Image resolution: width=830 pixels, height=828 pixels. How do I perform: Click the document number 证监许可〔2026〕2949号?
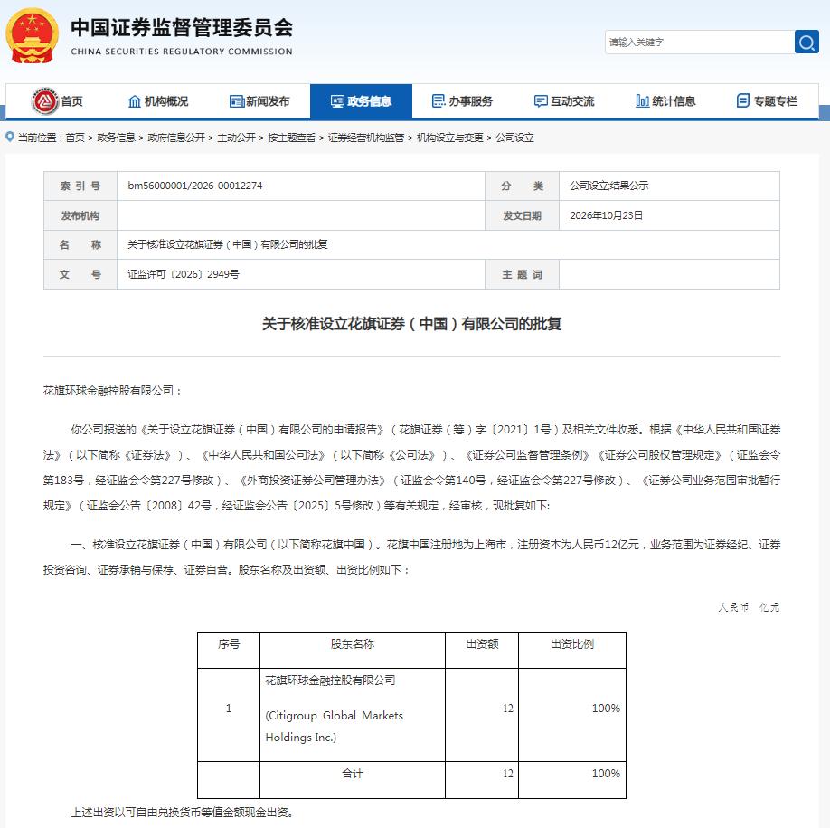click(184, 274)
